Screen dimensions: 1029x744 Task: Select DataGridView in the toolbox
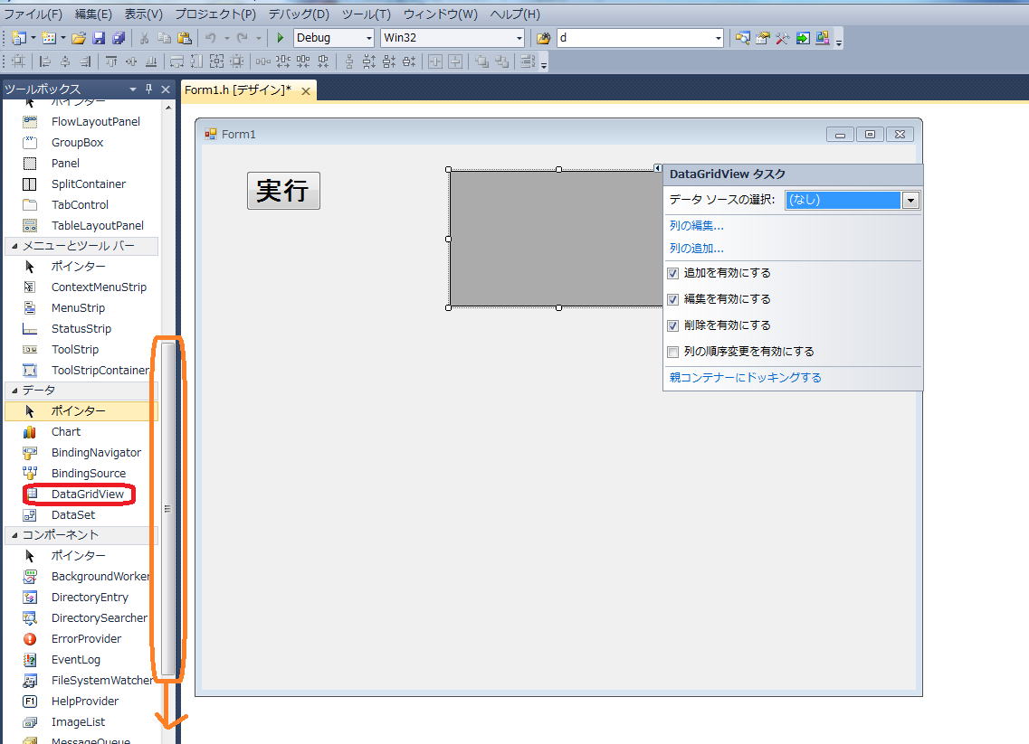coord(87,494)
